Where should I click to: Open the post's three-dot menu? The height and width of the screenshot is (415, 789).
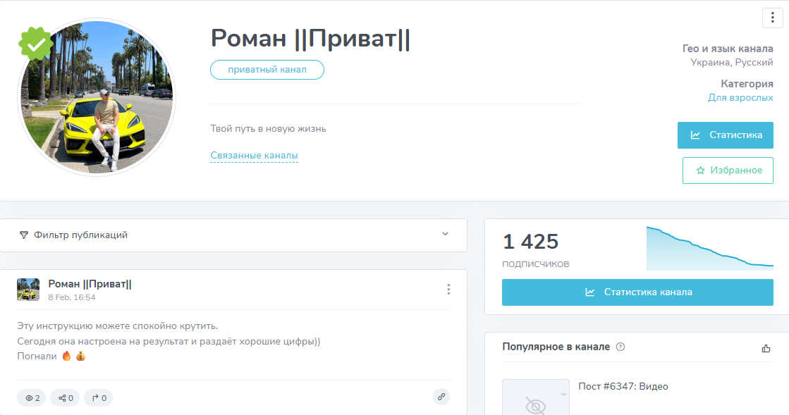tap(448, 290)
